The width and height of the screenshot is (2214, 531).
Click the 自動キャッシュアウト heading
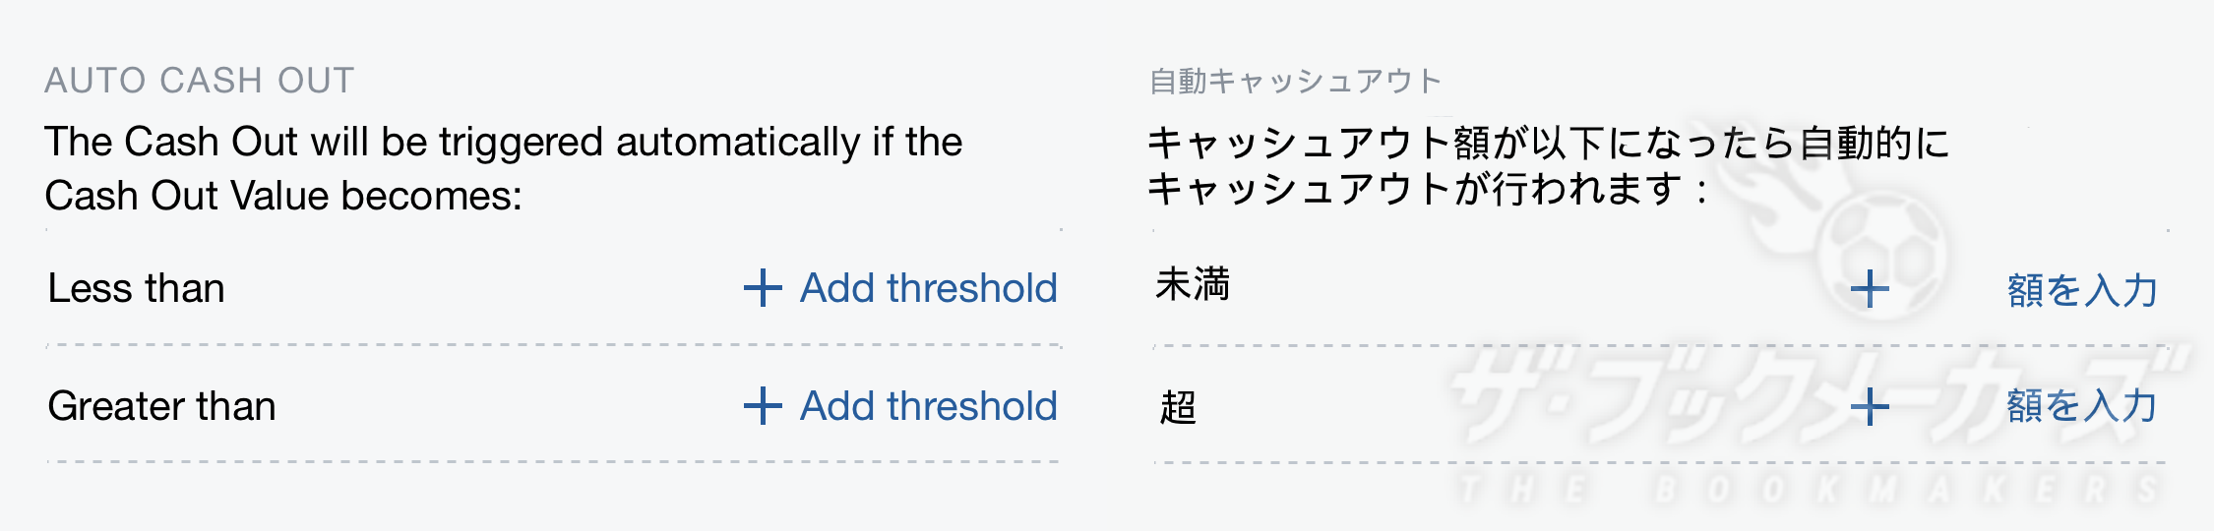[1296, 81]
